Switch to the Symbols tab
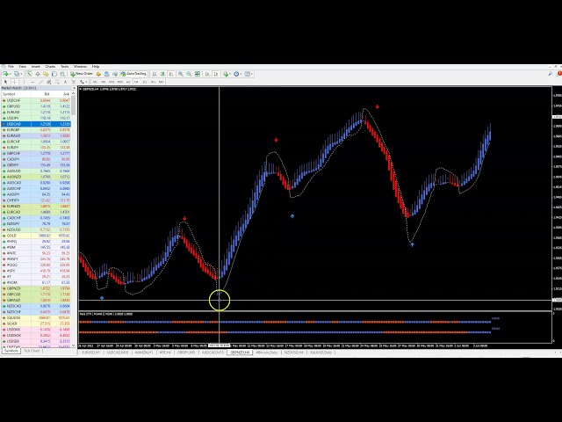The height and width of the screenshot is (422, 562). point(11,351)
